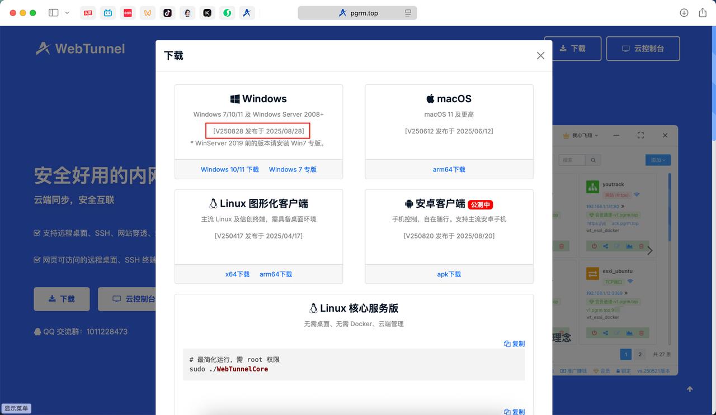The width and height of the screenshot is (716, 415).
Task: Click the pgrm.top address bar
Action: [x=357, y=12]
